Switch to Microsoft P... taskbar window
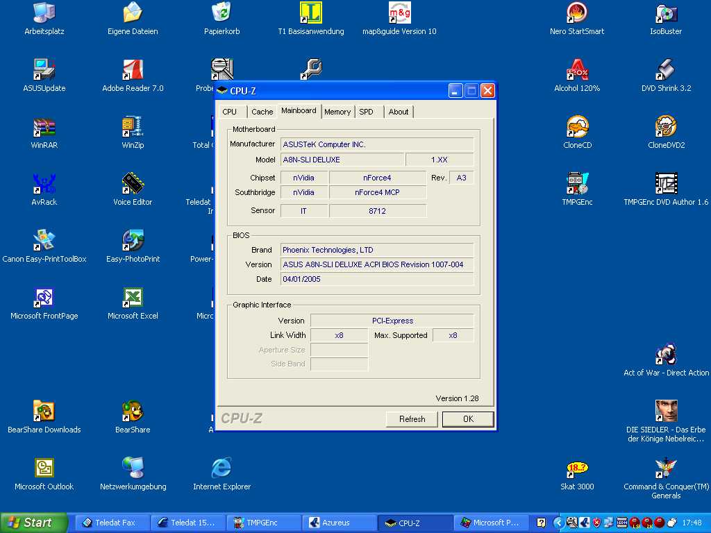The height and width of the screenshot is (533, 711). coord(490,523)
